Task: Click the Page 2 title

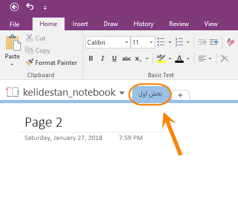Action: coord(44,122)
